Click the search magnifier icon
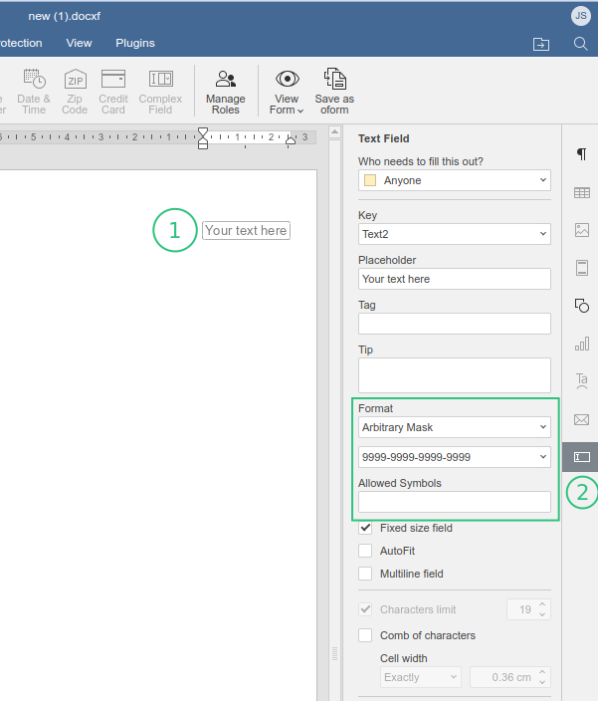This screenshot has width=598, height=701. pos(580,44)
